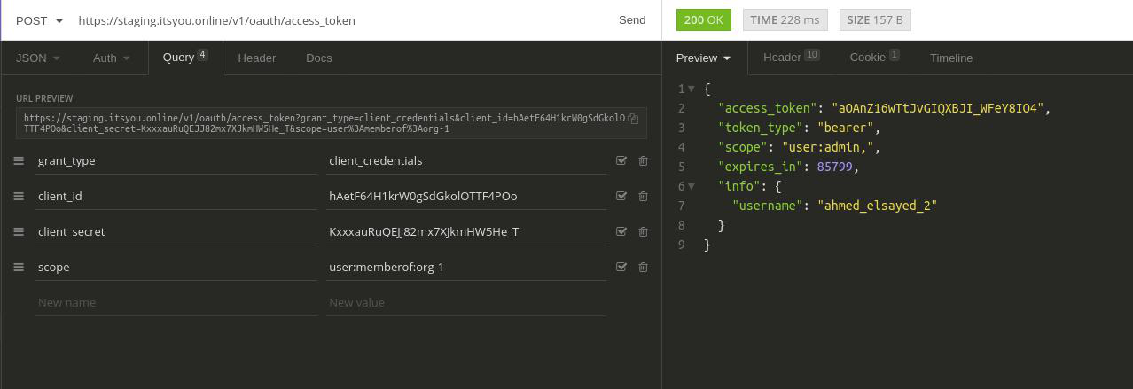Disable the grant_type parameter checkbox

click(x=621, y=160)
